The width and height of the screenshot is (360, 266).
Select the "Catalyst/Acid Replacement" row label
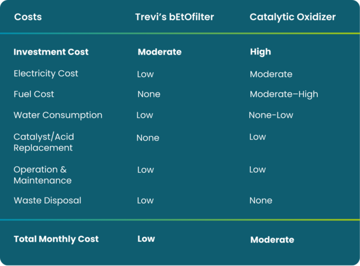[44, 143]
